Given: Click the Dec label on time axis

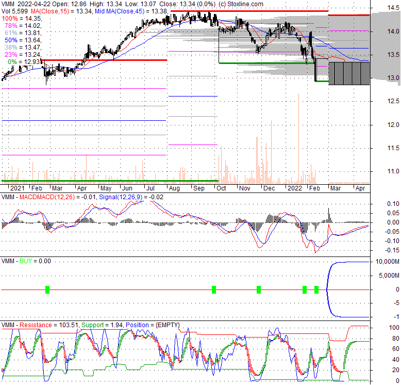Looking at the screenshot, I should point(269,189).
